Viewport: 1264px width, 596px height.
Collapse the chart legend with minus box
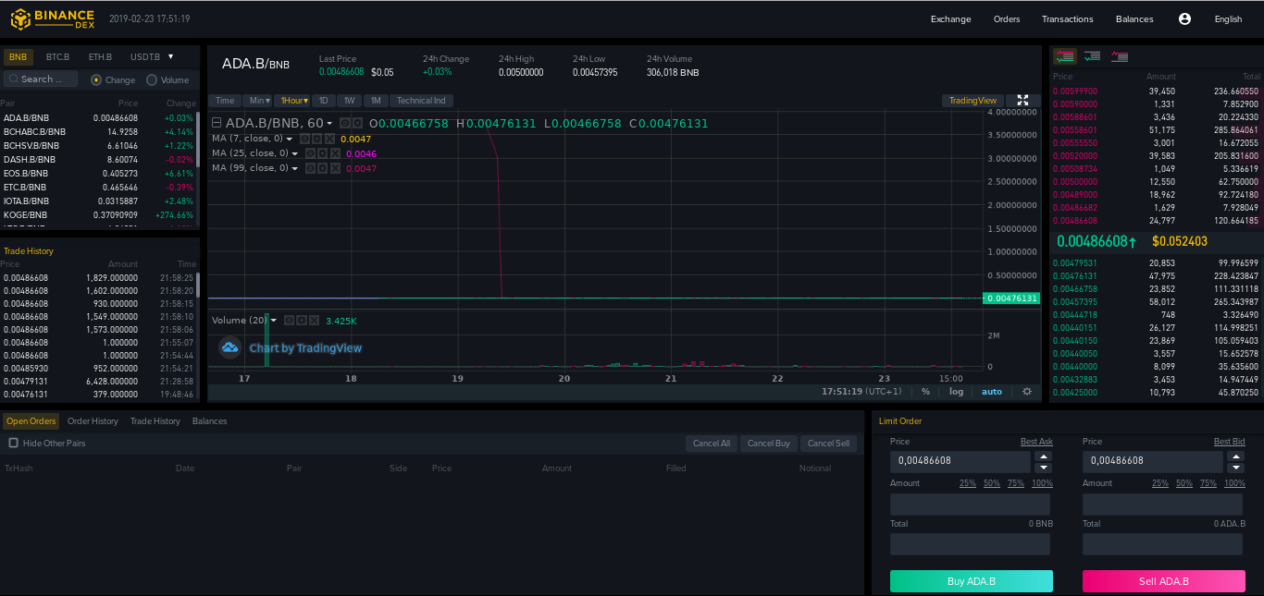(217, 123)
